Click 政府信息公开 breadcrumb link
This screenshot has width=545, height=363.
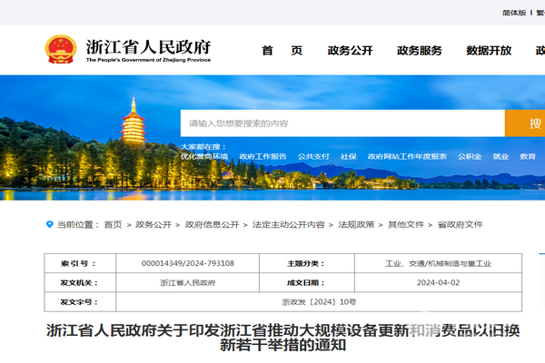tap(212, 224)
